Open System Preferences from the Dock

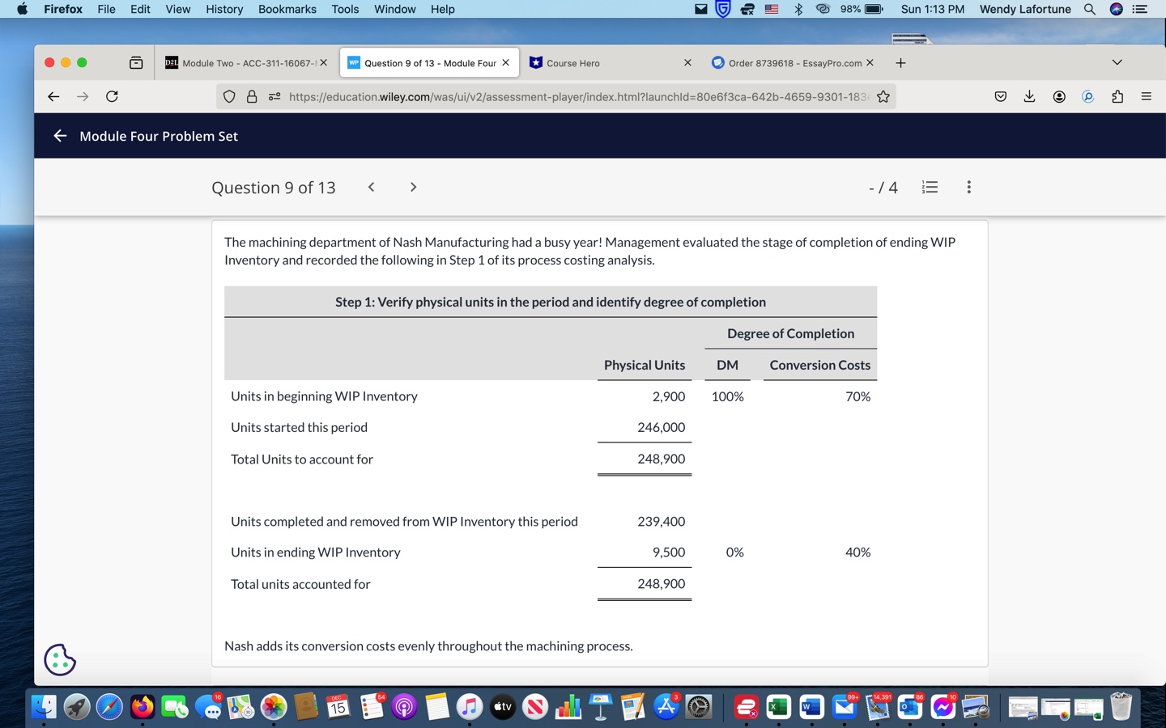coord(699,707)
